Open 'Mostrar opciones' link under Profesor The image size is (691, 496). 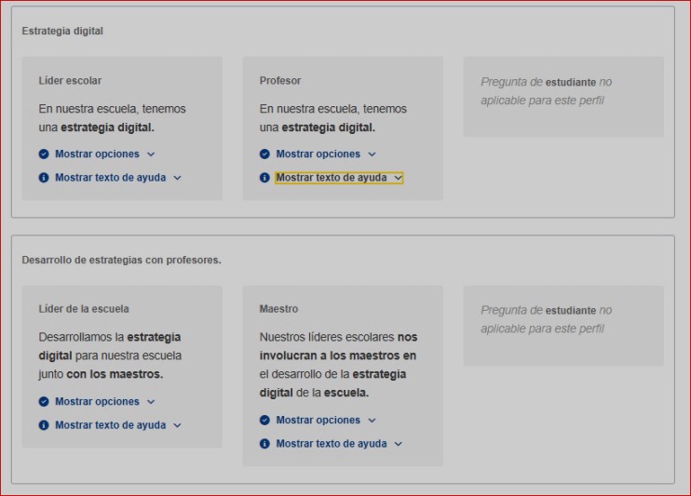pyautogui.click(x=318, y=154)
